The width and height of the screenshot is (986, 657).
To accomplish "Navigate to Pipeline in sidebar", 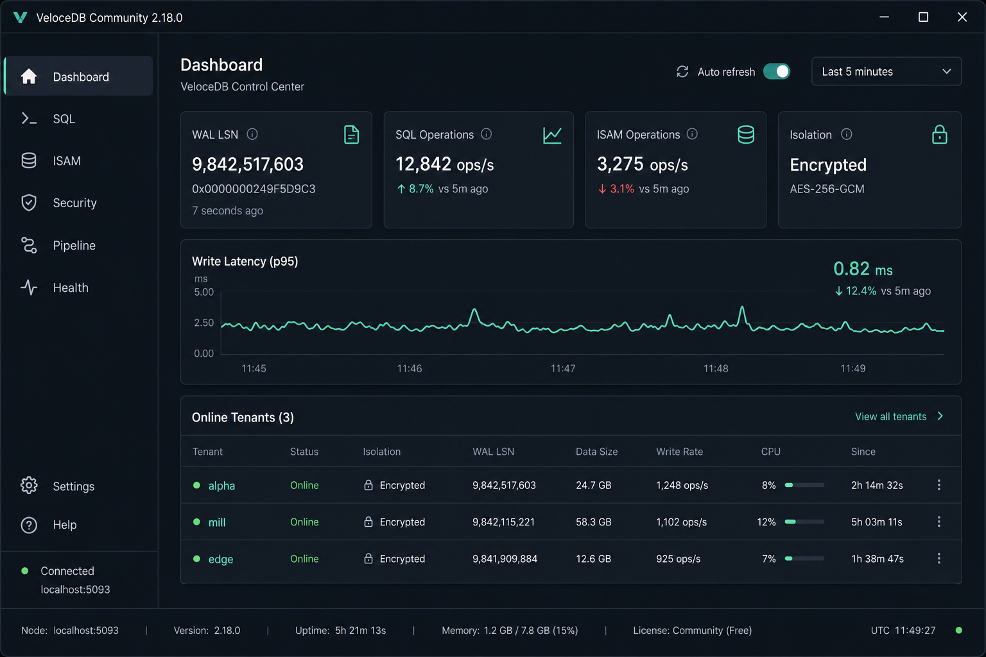I will click(x=78, y=245).
